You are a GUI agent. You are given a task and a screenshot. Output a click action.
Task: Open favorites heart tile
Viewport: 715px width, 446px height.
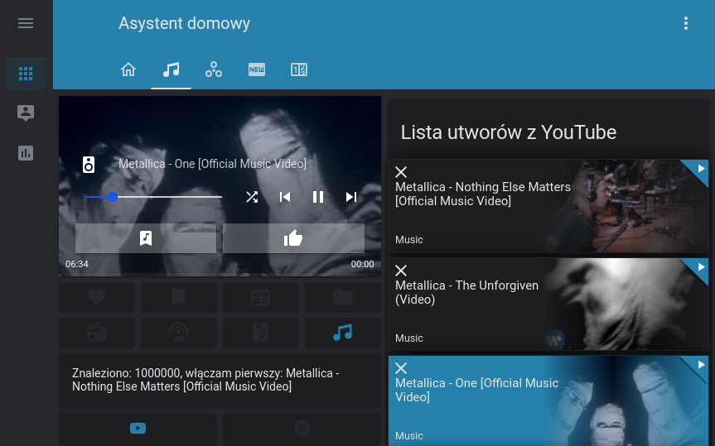[97, 298]
